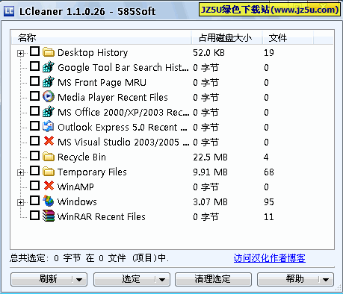Select the Temporary Files row label
Image resolution: width=343 pixels, height=294 pixels.
point(92,172)
